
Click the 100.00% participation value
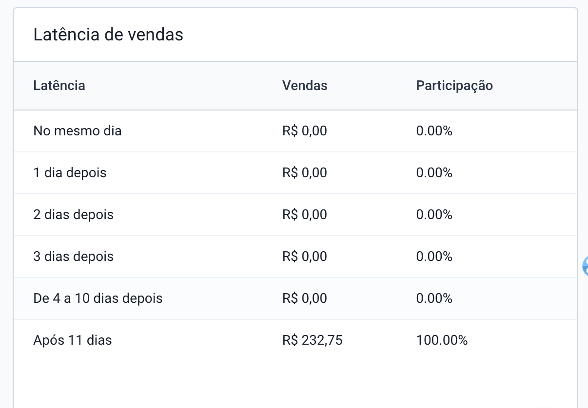(x=442, y=340)
